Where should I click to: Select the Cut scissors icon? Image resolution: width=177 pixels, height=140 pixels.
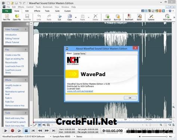59,17
